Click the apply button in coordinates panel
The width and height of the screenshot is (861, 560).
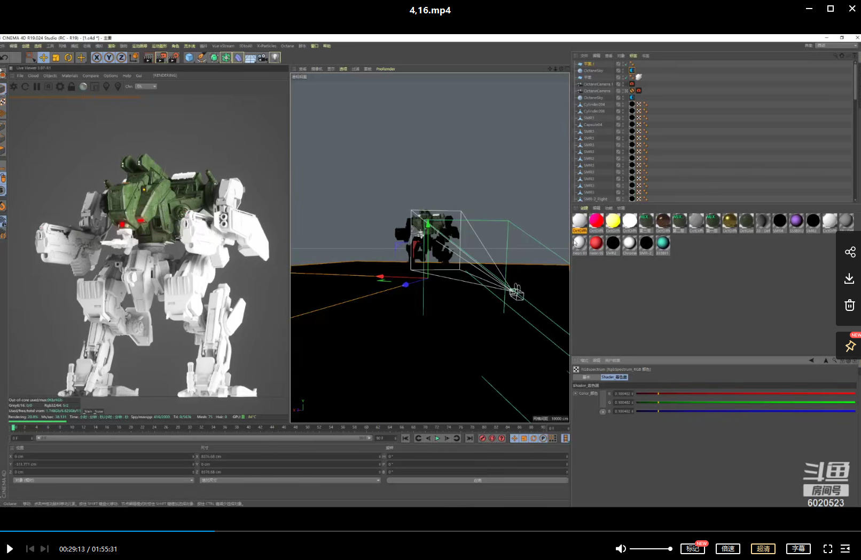[477, 481]
